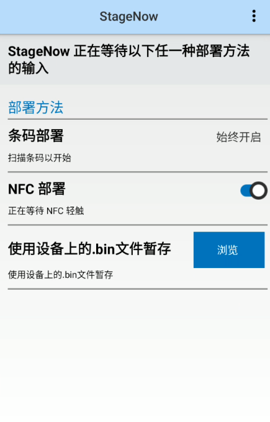Image resolution: width=270 pixels, height=422 pixels.
Task: Open the three-dot overflow menu
Action: [x=254, y=16]
